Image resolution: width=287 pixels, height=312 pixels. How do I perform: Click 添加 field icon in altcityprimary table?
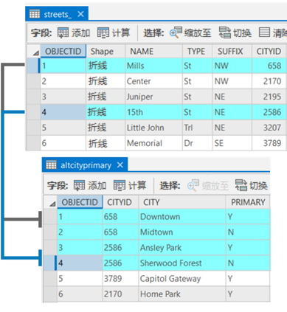pos(79,186)
